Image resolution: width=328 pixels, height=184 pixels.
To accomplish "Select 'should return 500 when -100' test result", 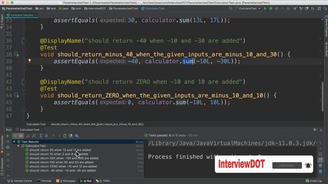I will [x=64, y=158].
